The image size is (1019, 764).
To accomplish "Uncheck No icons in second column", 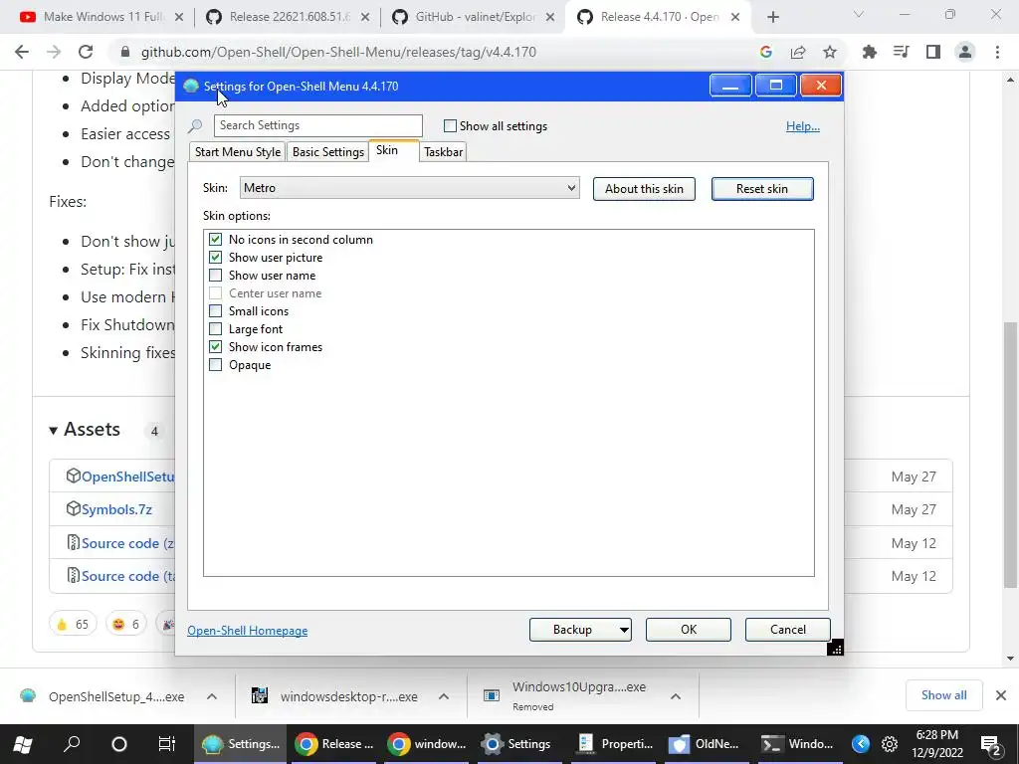I will click(215, 240).
